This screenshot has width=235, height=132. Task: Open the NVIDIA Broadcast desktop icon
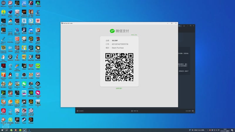3,93
